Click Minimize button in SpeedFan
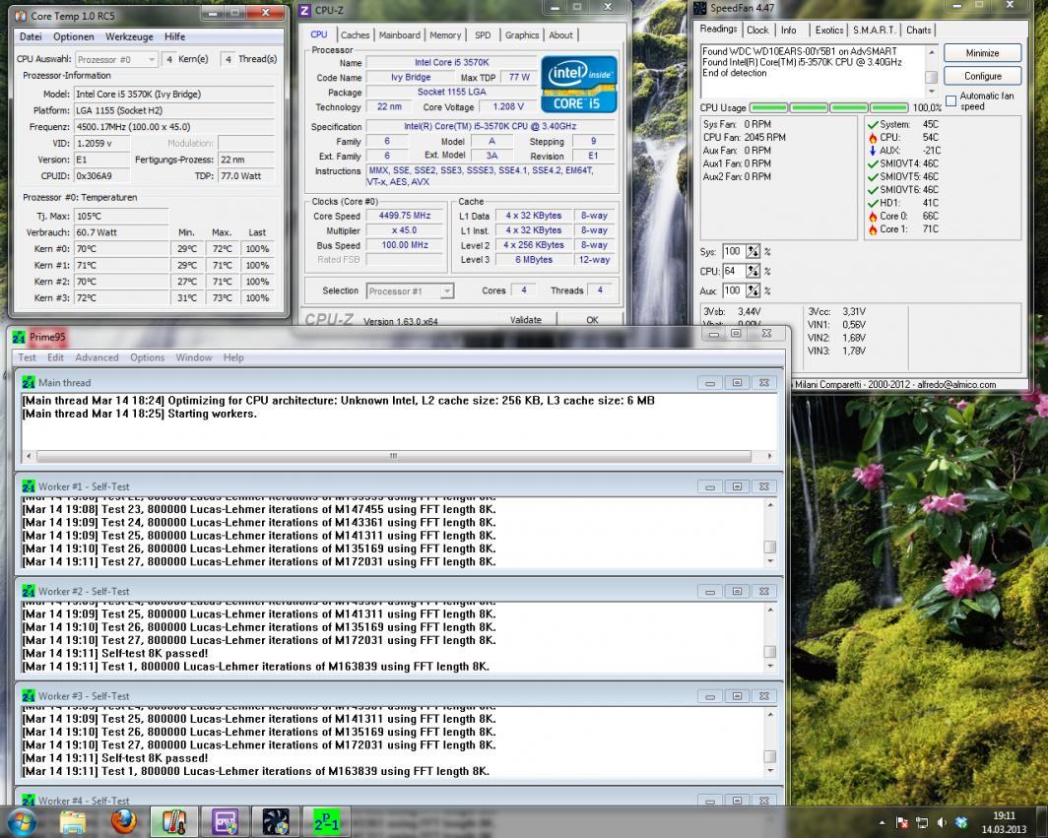The height and width of the screenshot is (838, 1048). 983,53
